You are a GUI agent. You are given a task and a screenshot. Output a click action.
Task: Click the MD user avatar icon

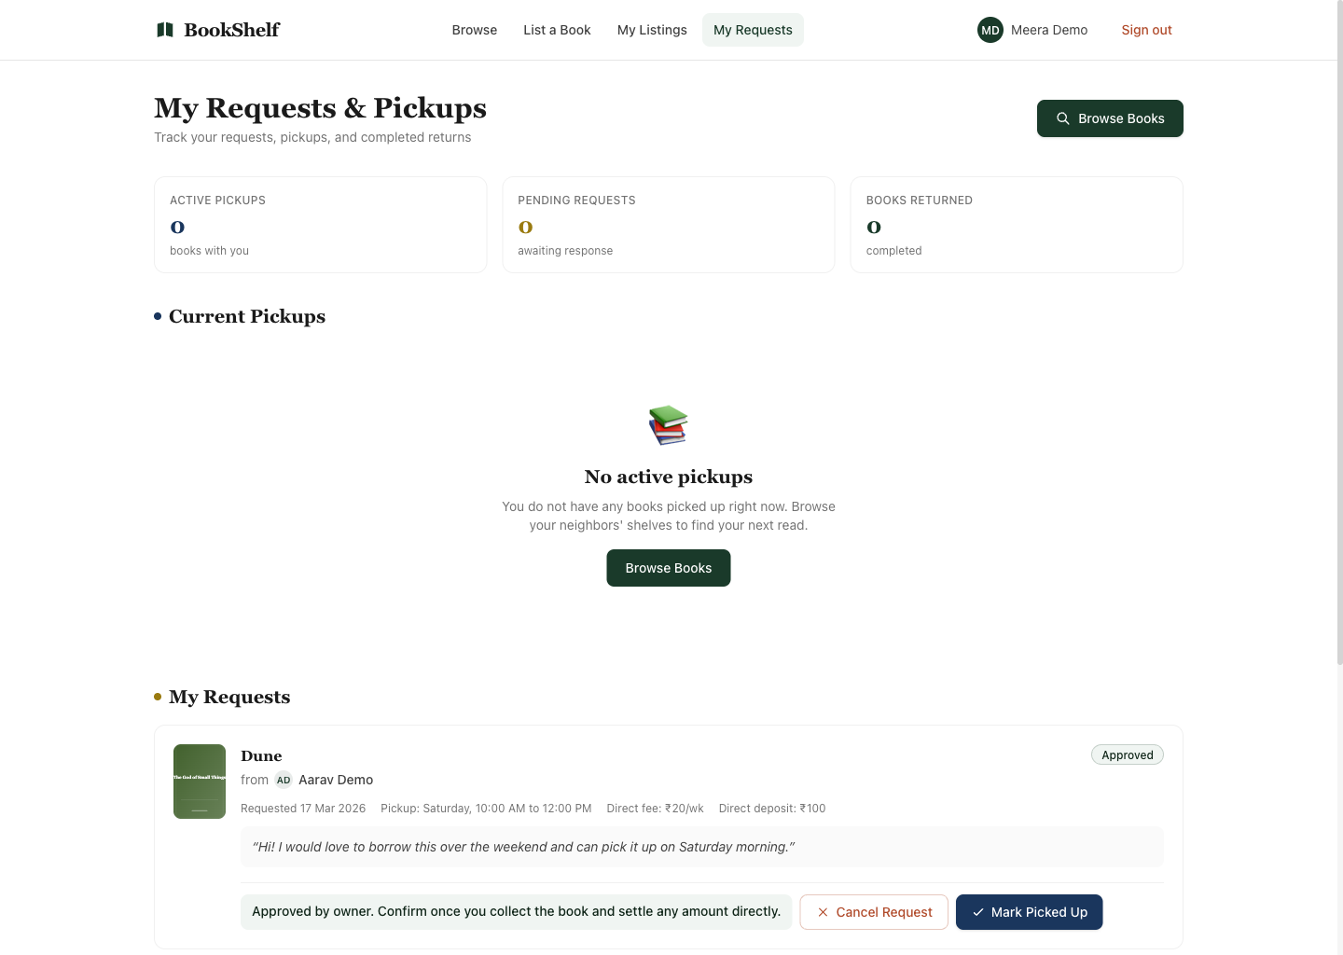pos(990,30)
